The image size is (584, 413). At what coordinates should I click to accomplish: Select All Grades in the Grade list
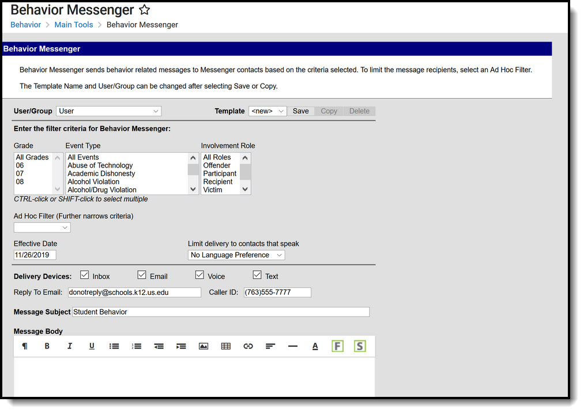click(33, 157)
